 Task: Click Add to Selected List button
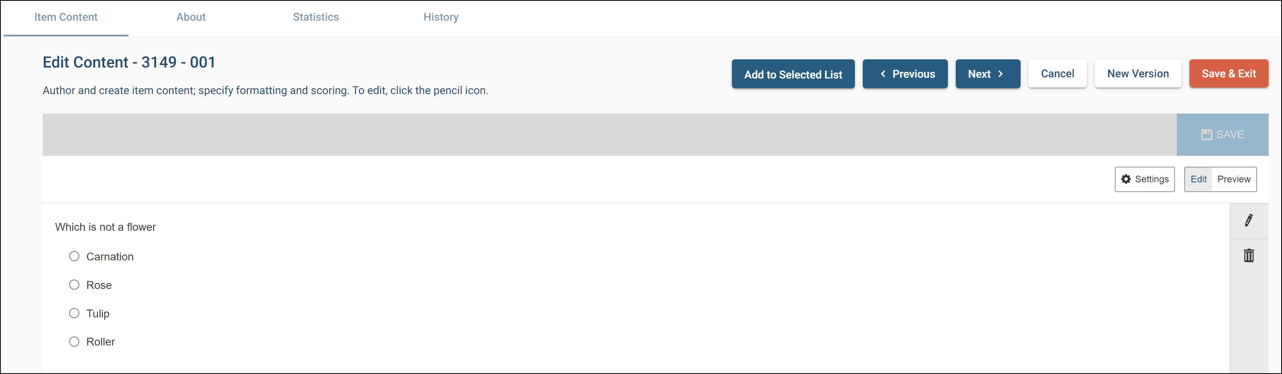[793, 74]
